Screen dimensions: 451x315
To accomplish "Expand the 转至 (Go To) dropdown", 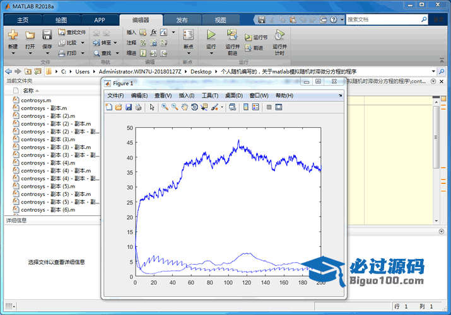I will (115, 43).
